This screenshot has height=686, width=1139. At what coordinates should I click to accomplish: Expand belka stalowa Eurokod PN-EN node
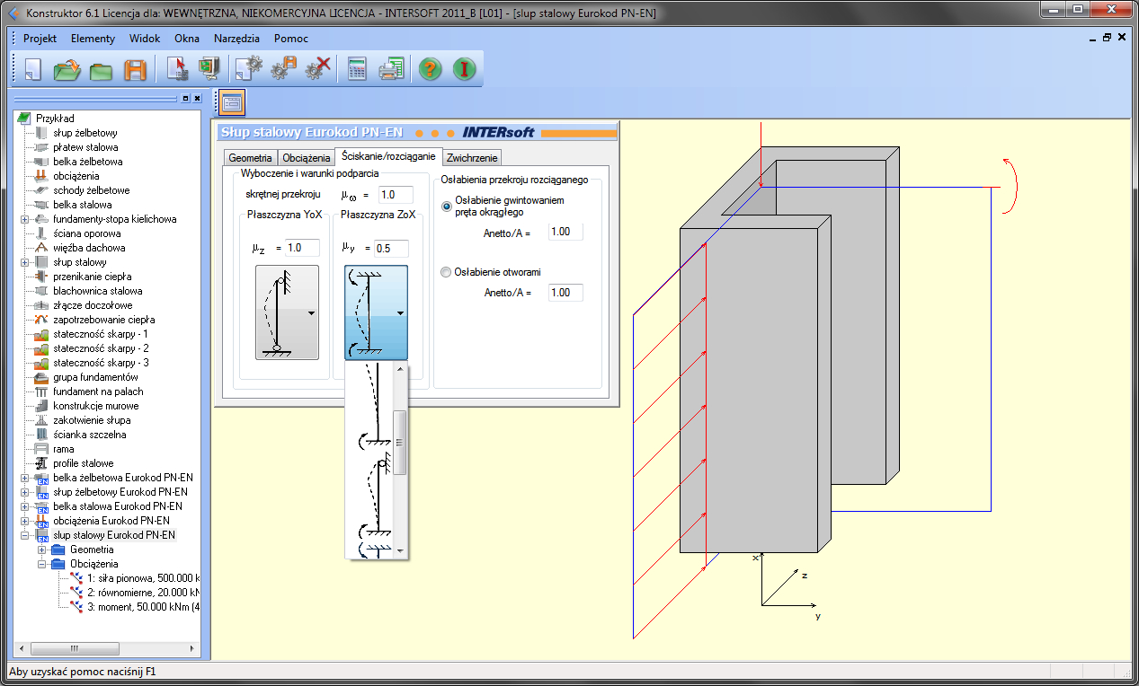24,506
